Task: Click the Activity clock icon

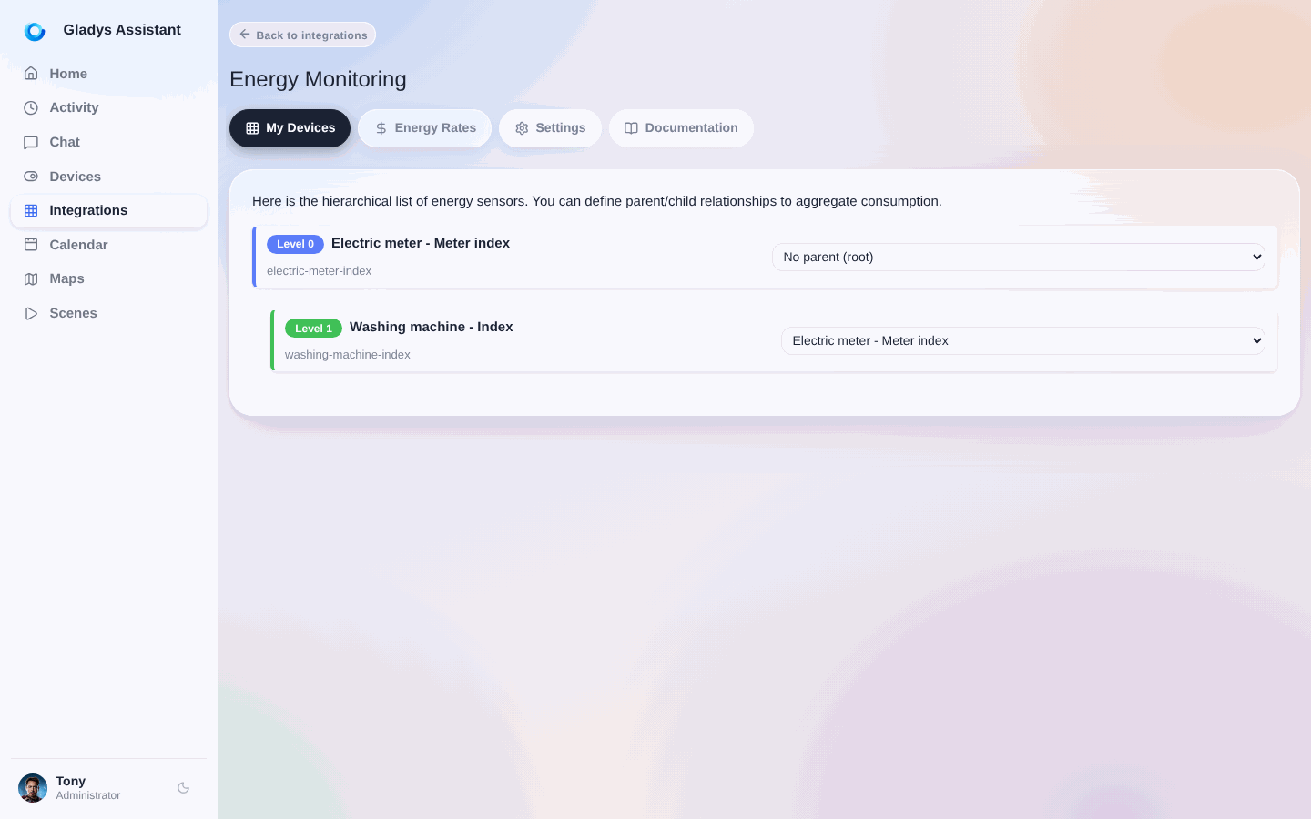Action: pyautogui.click(x=31, y=107)
